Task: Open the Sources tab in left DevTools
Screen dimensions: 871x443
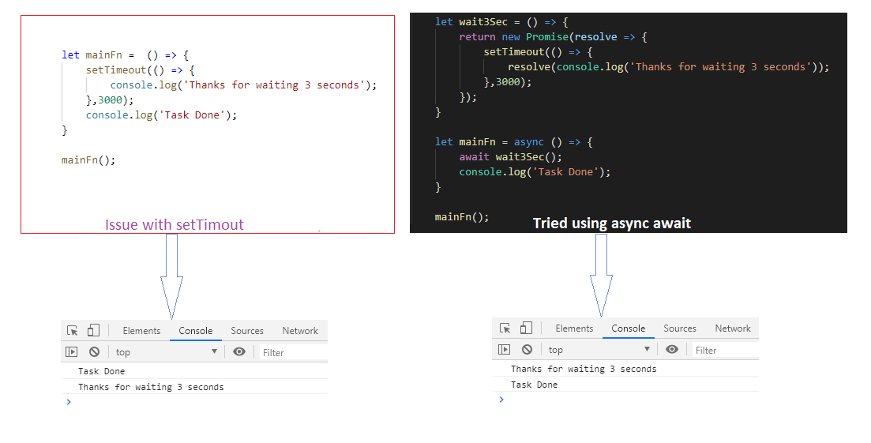Action: coord(247,331)
